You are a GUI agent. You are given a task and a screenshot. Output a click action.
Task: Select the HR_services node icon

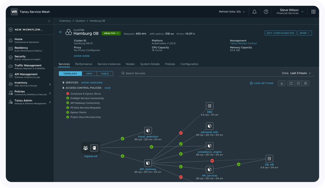click(209, 170)
